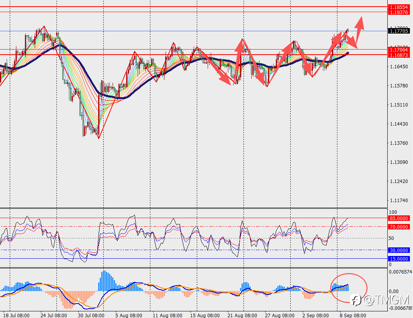
Task: Click the 1.13090 price axis value
Action: [x=399, y=162]
